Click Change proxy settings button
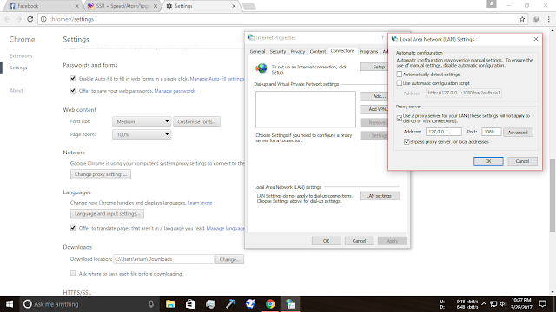 (x=101, y=174)
